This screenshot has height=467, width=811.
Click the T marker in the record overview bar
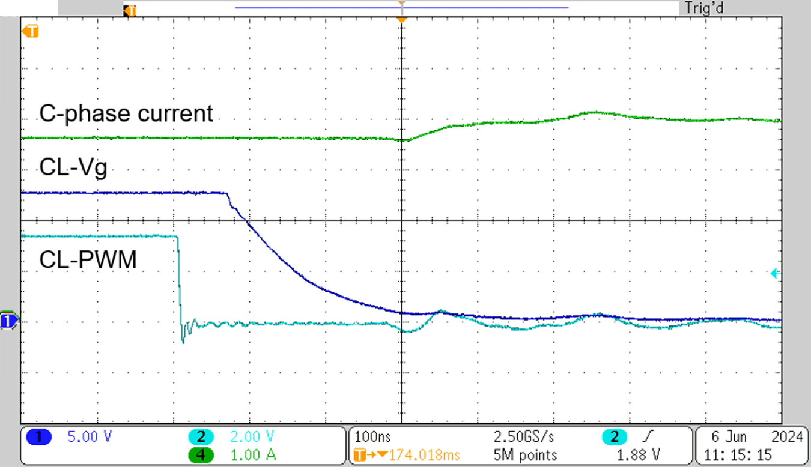tap(130, 10)
